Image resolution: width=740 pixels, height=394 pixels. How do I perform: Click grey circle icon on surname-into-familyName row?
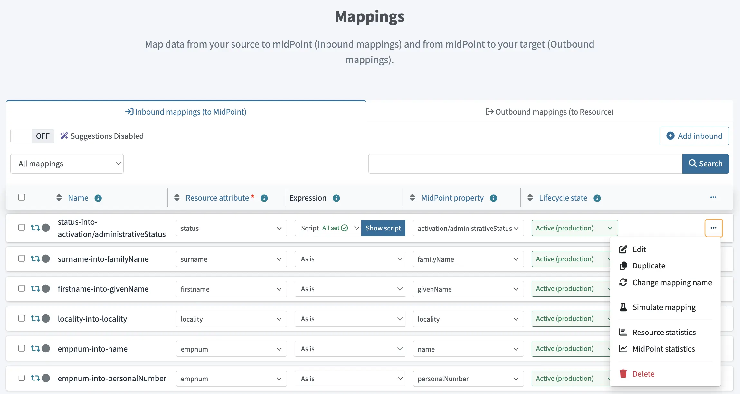click(46, 258)
